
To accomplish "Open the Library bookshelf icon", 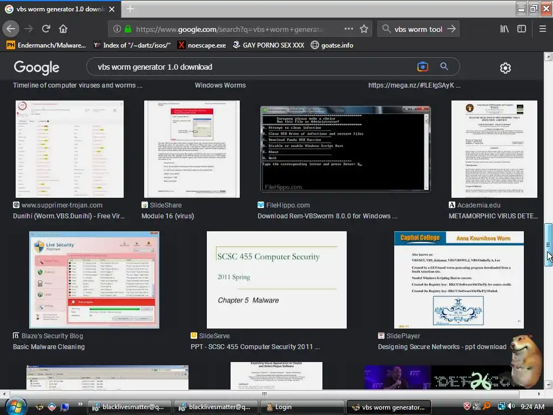I will [x=505, y=29].
